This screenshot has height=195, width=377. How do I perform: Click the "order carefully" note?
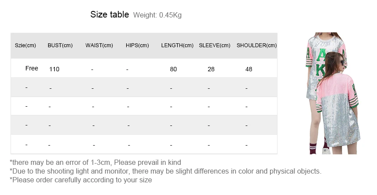coord(81,180)
